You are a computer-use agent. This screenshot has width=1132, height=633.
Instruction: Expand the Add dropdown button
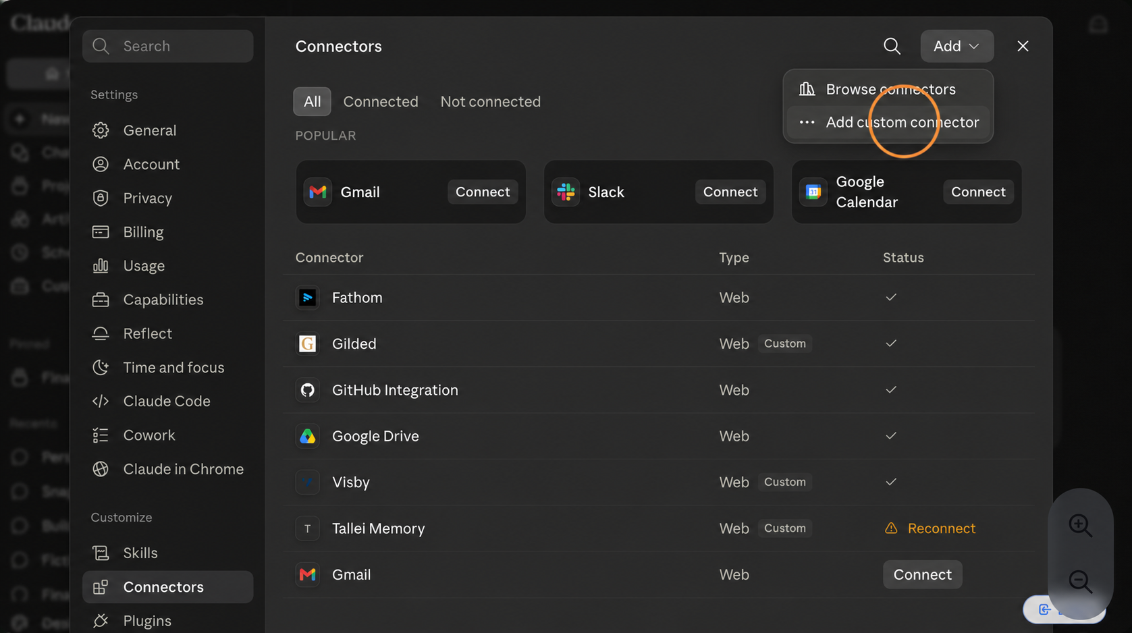pos(956,46)
